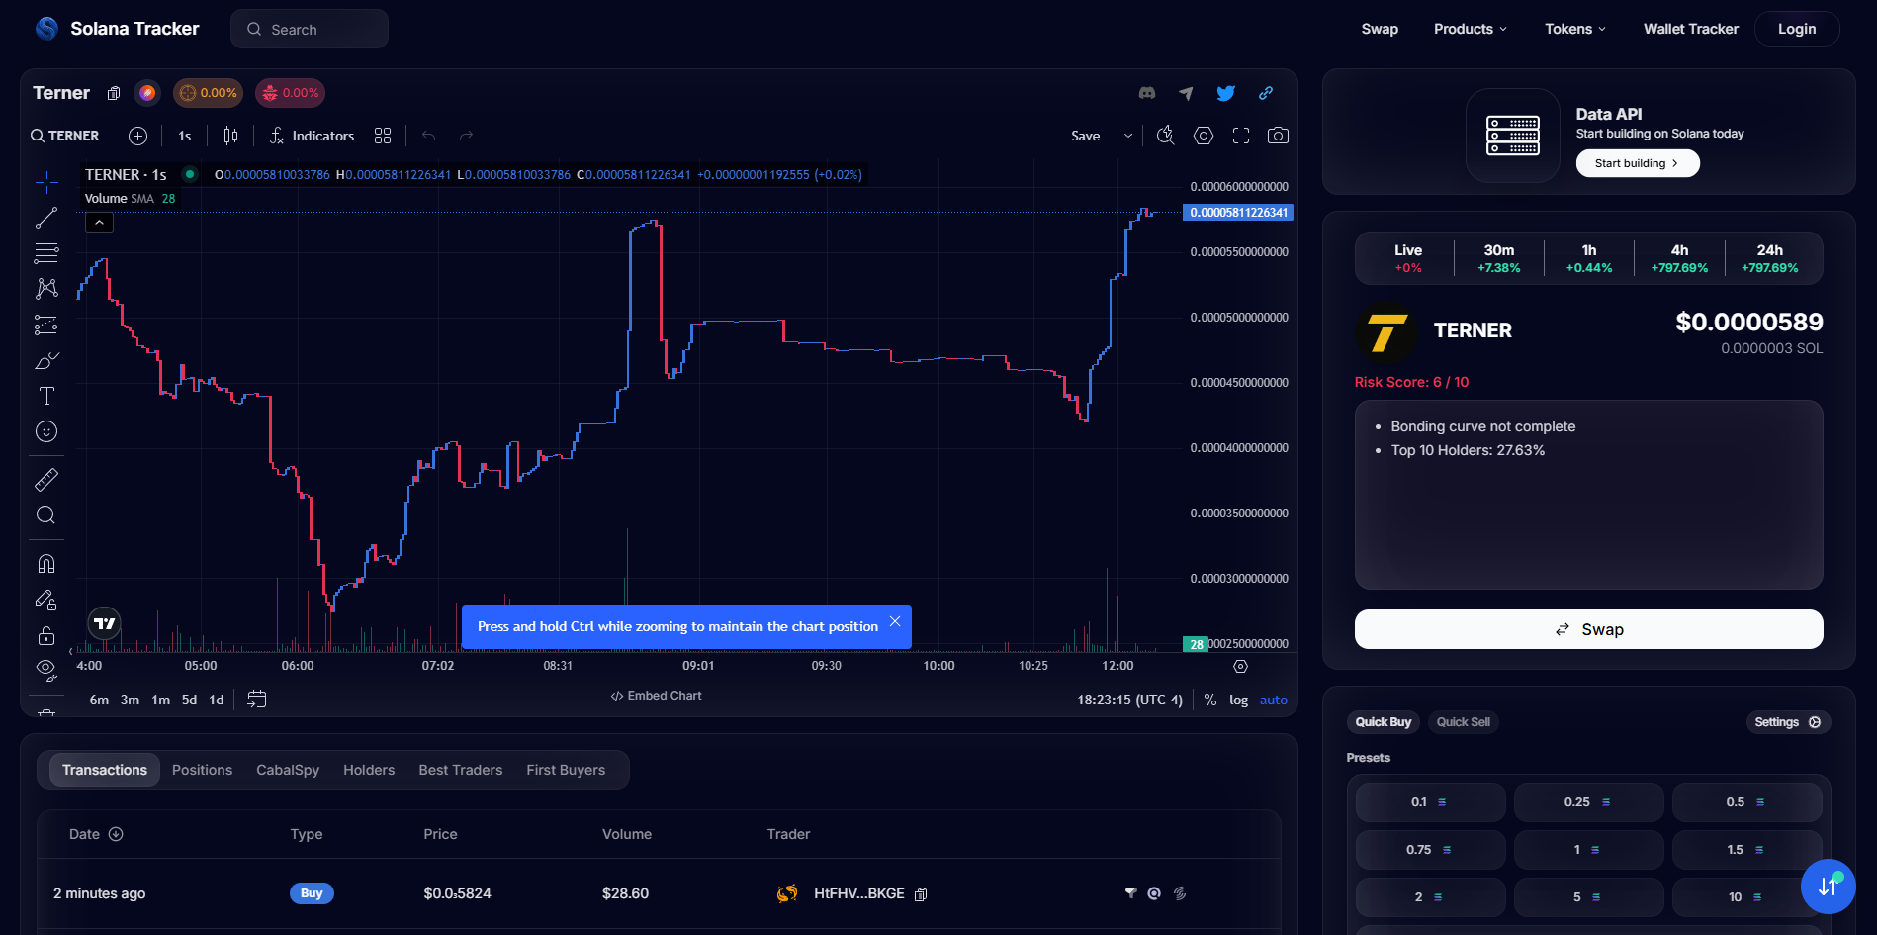
Task: Open chart settings with the gear icon
Action: pos(1204,136)
